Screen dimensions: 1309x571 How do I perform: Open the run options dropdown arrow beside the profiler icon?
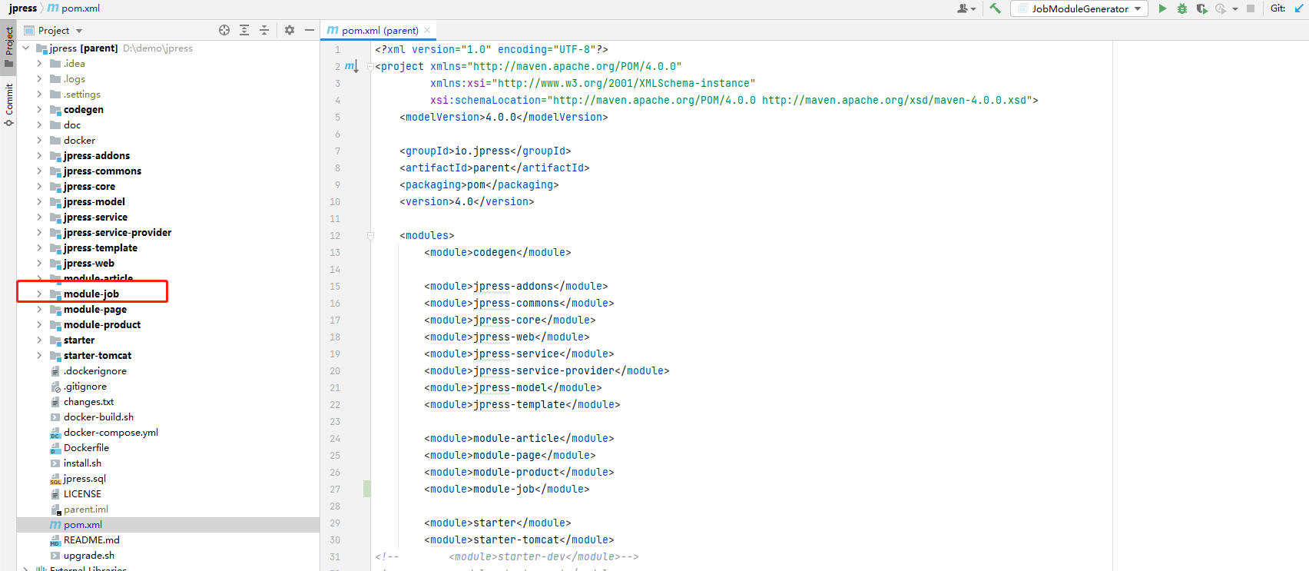click(x=1235, y=9)
